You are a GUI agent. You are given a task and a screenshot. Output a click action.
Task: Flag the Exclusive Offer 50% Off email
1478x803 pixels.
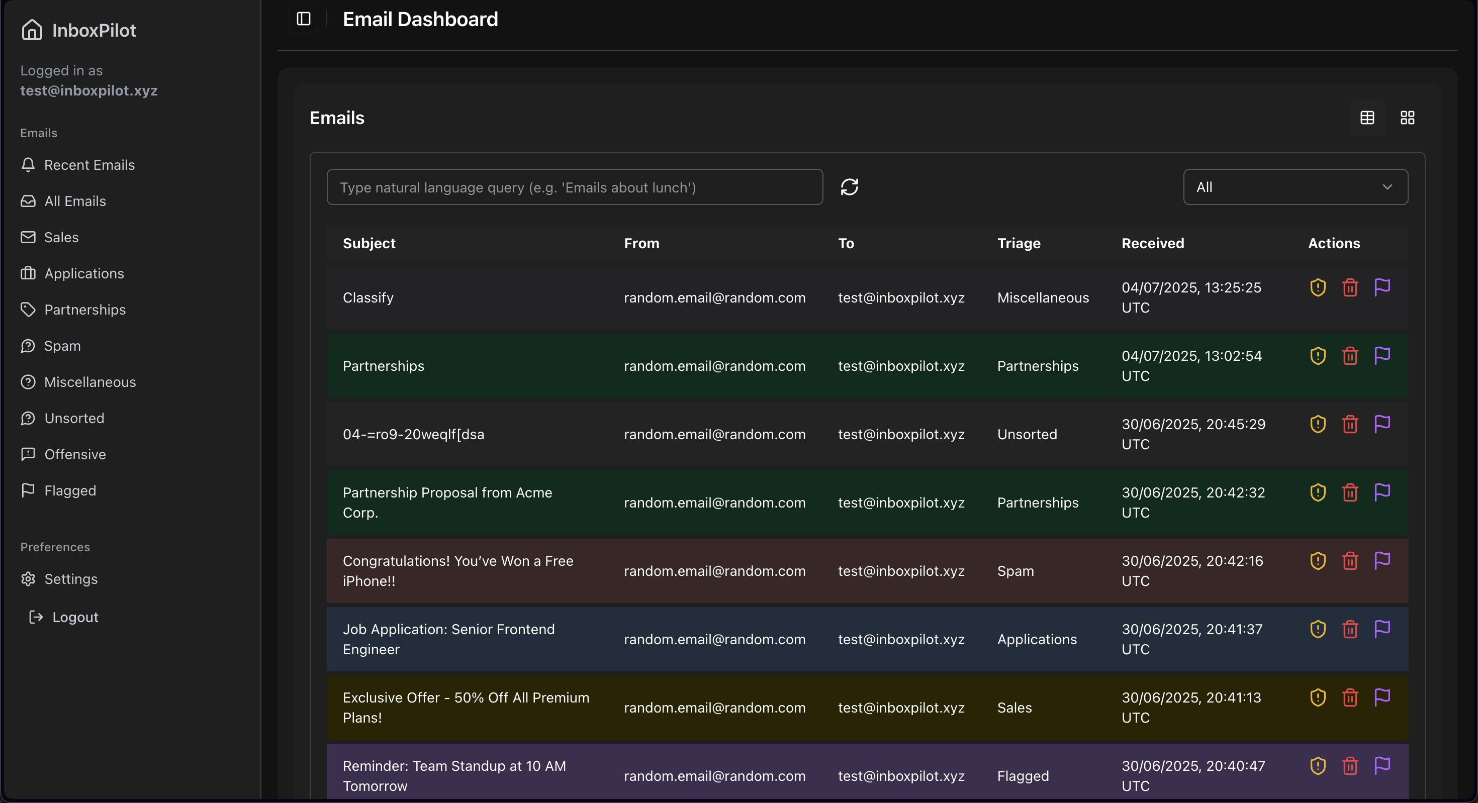(x=1382, y=697)
